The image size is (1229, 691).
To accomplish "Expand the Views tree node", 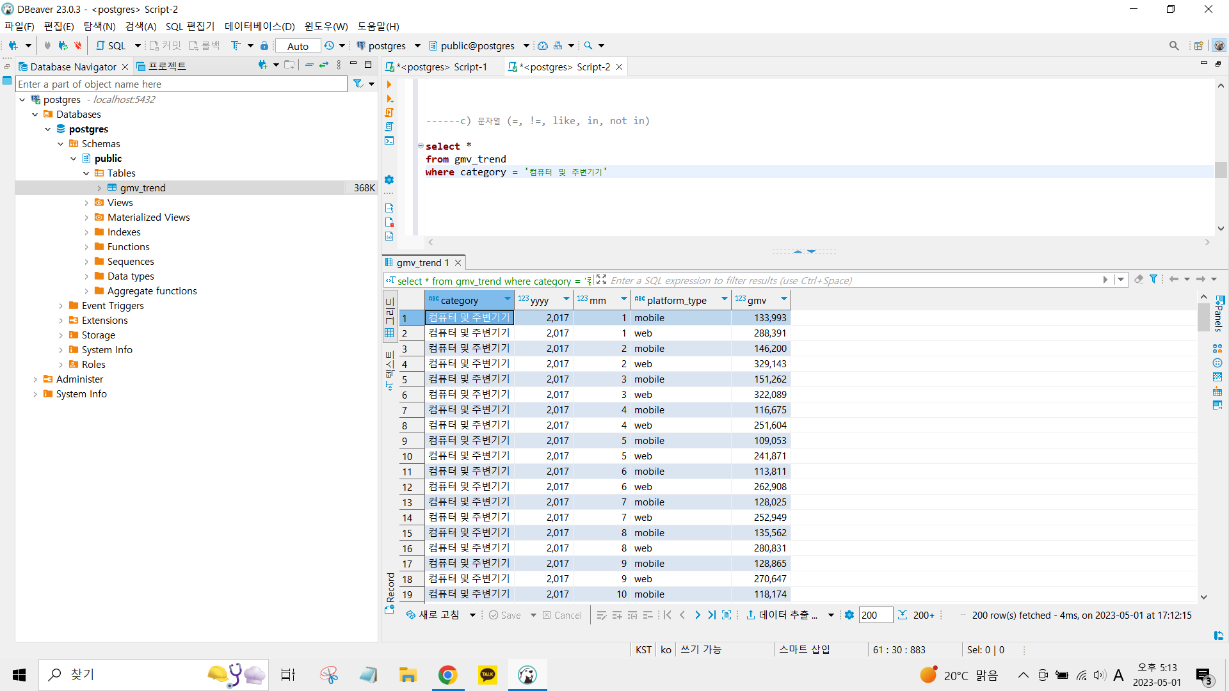I will [86, 203].
